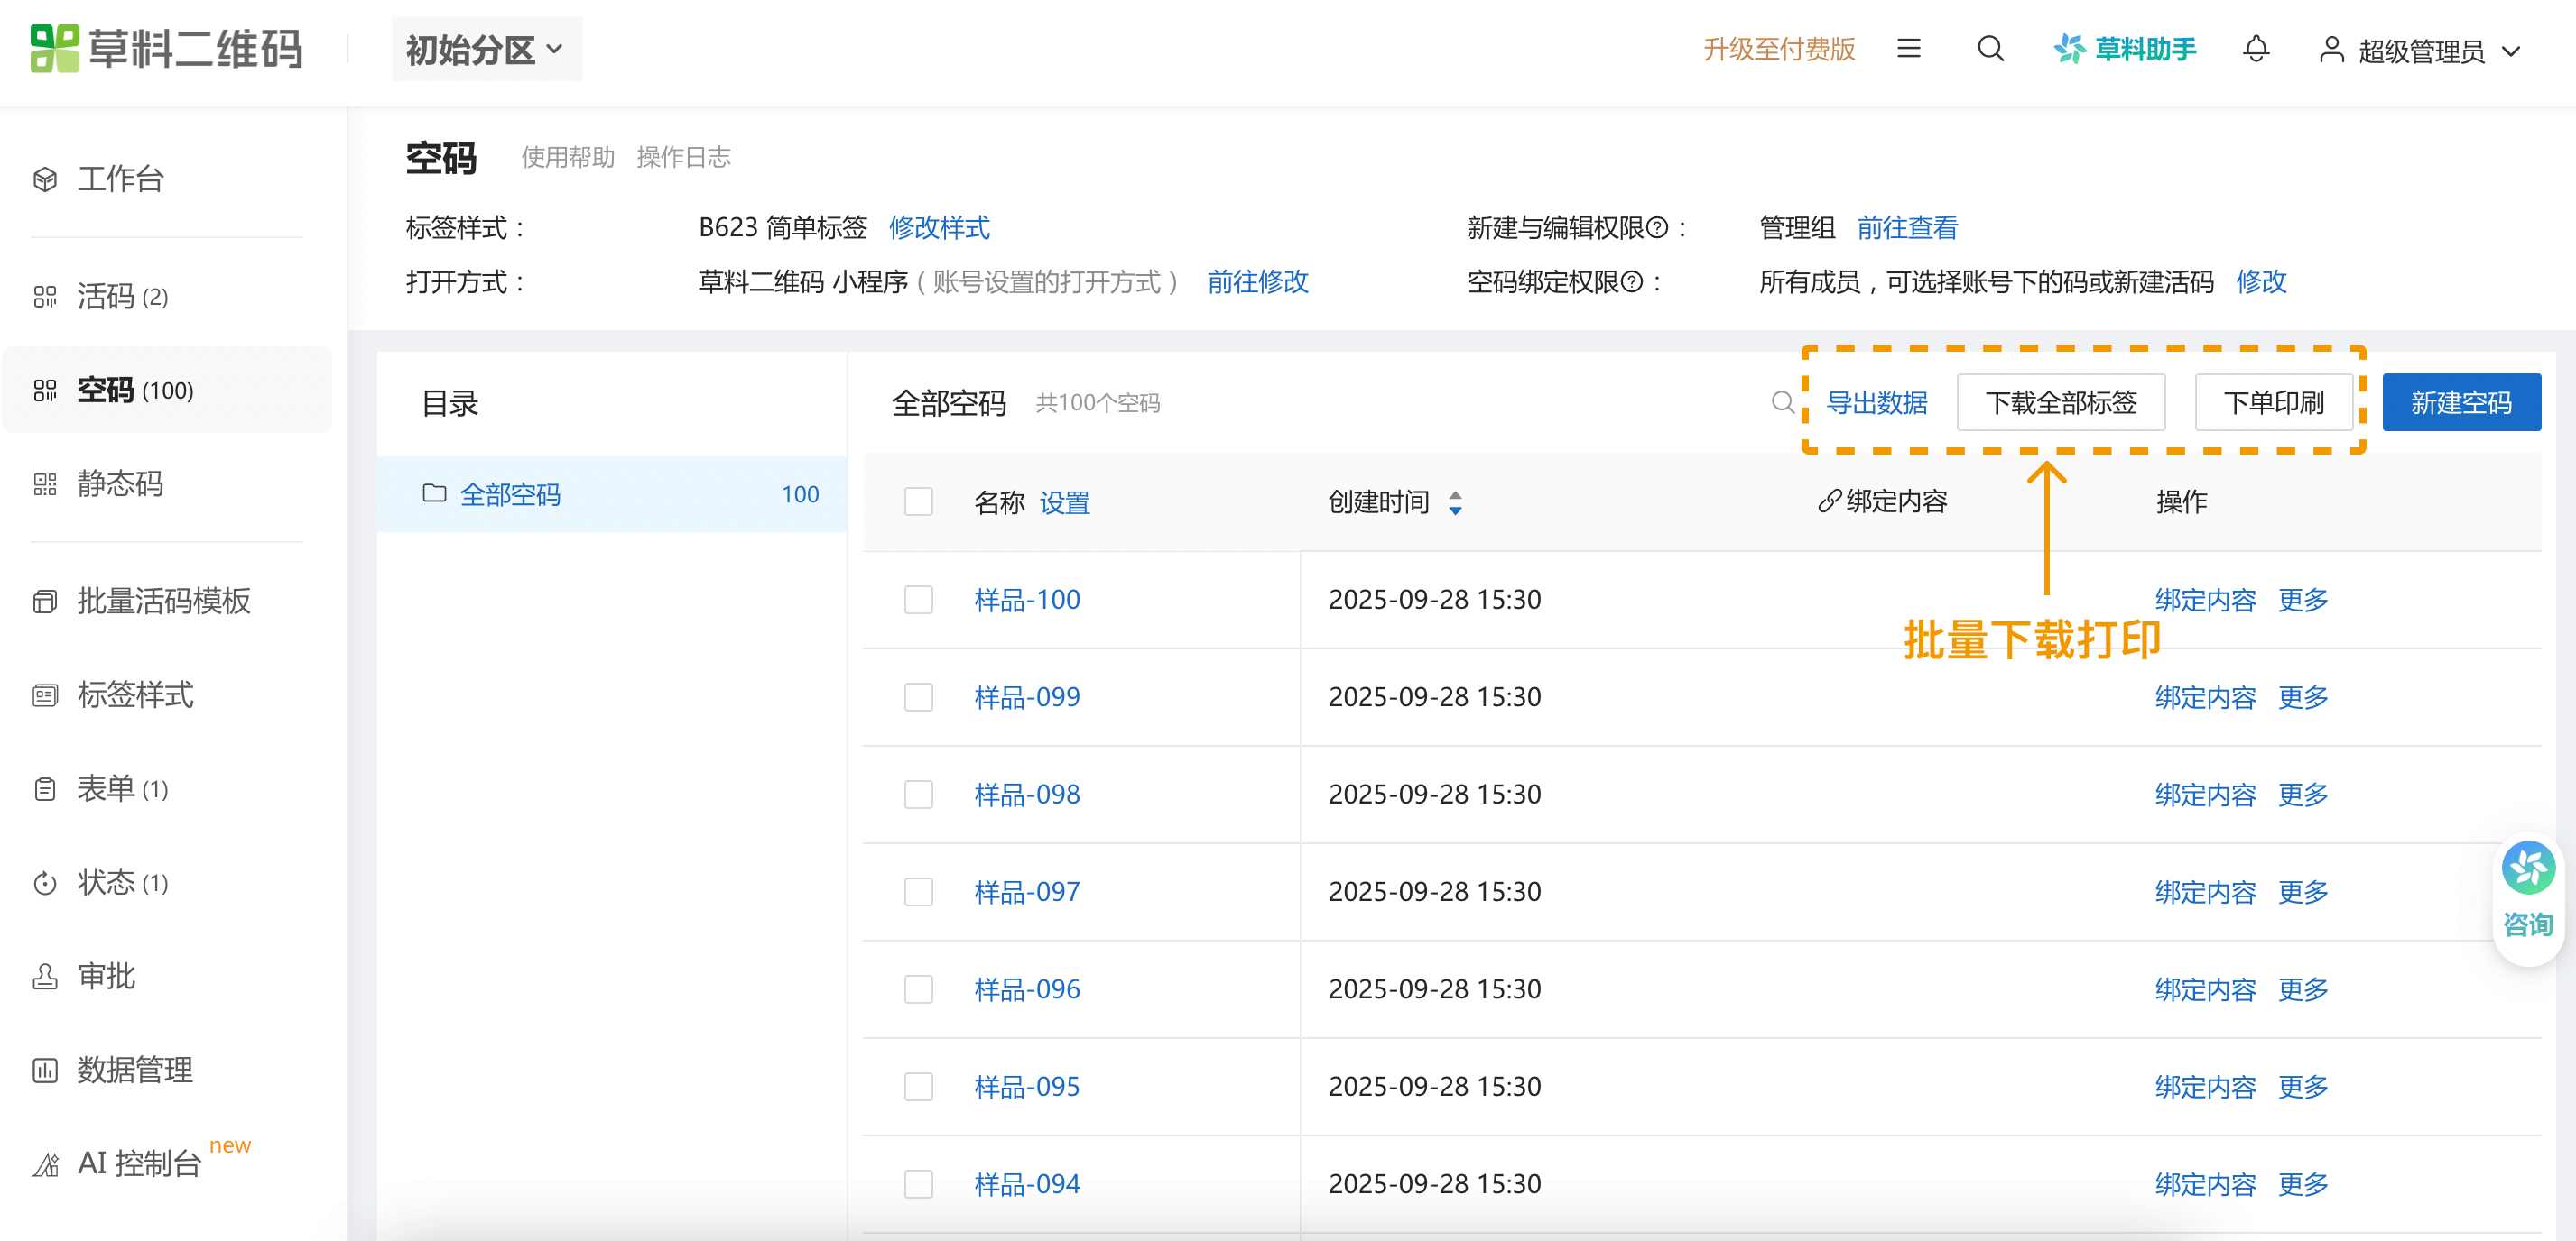Image resolution: width=2576 pixels, height=1241 pixels.
Task: Click 下载全部标签 button
Action: coord(2060,402)
